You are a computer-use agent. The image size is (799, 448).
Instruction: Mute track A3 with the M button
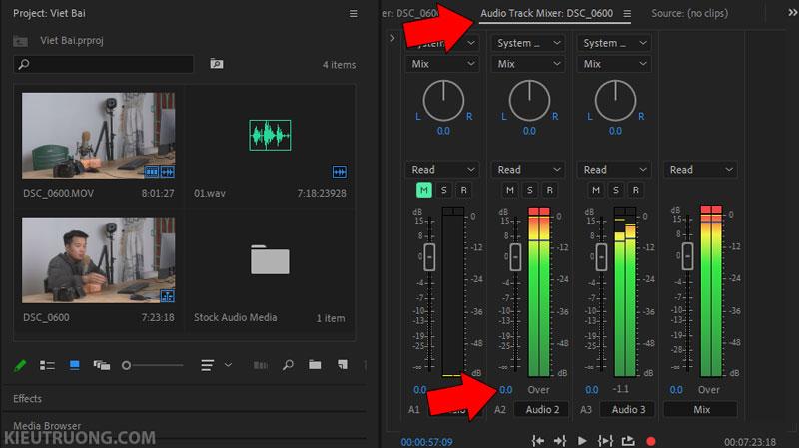596,190
